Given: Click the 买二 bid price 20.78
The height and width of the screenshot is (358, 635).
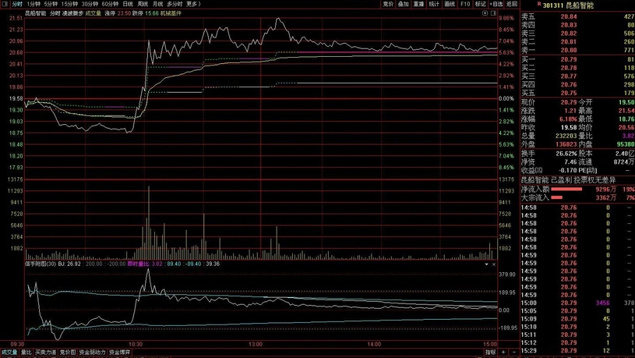Looking at the screenshot, I should pos(569,68).
